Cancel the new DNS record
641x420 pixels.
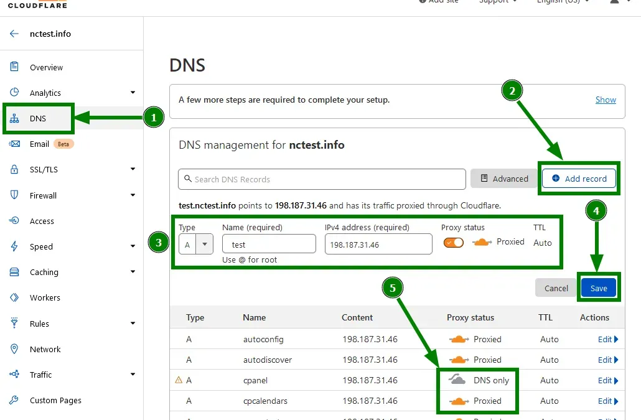coord(556,288)
